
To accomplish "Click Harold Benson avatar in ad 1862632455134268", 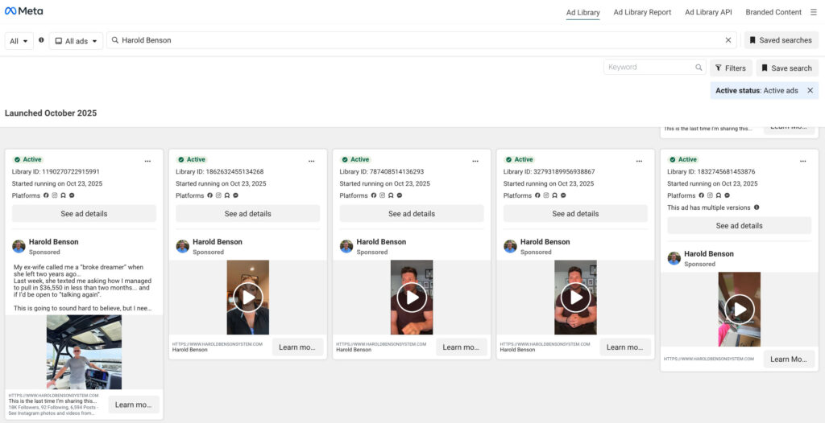I will 183,246.
